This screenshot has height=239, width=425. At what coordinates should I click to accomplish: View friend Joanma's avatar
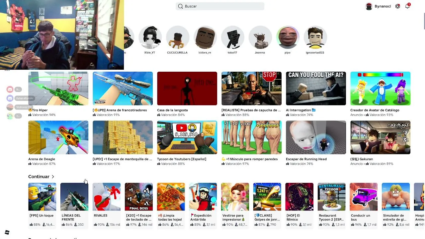pyautogui.click(x=260, y=38)
